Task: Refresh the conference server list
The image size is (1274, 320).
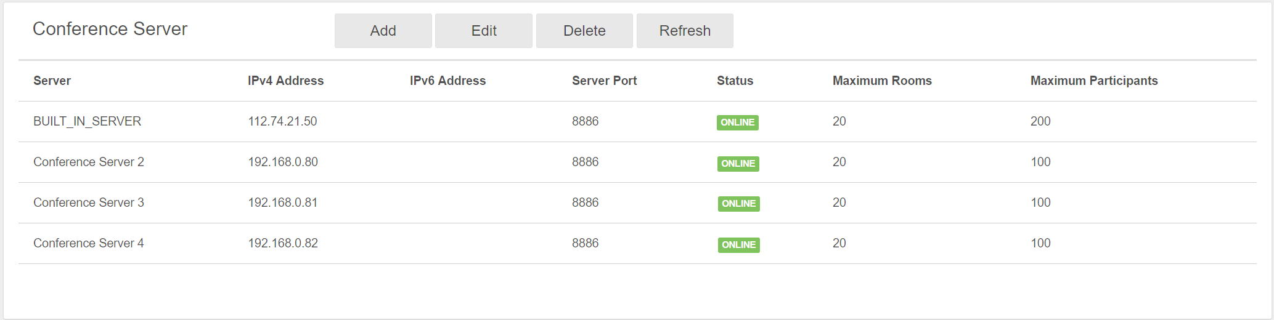Action: [x=684, y=31]
